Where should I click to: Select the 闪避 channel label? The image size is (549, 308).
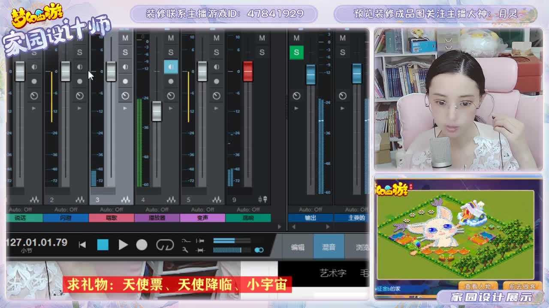tap(66, 218)
